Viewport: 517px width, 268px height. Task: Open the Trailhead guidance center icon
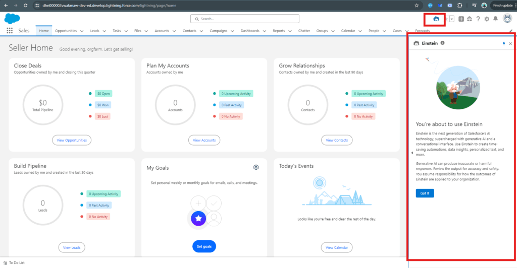tap(470, 19)
